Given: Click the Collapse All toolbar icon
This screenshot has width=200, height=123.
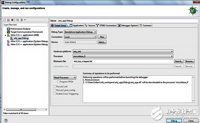Looking at the screenshot, I should [18, 20].
